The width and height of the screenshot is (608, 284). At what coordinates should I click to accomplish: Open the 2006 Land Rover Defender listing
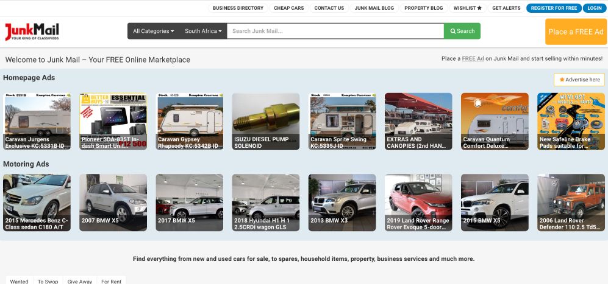571,203
